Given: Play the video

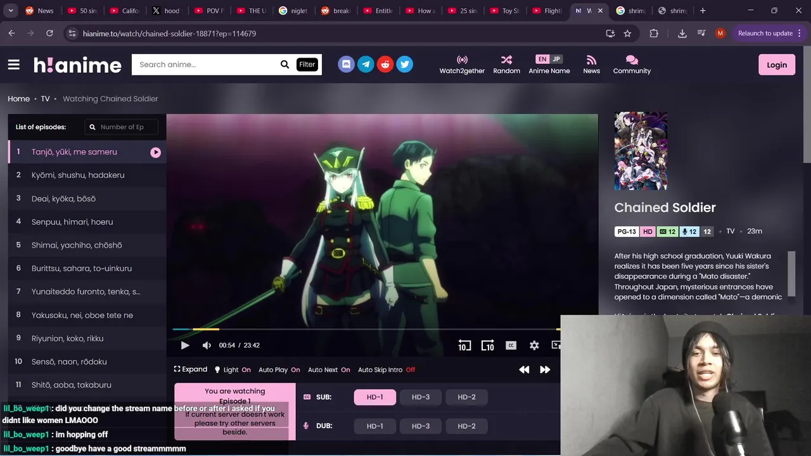Looking at the screenshot, I should click(185, 345).
